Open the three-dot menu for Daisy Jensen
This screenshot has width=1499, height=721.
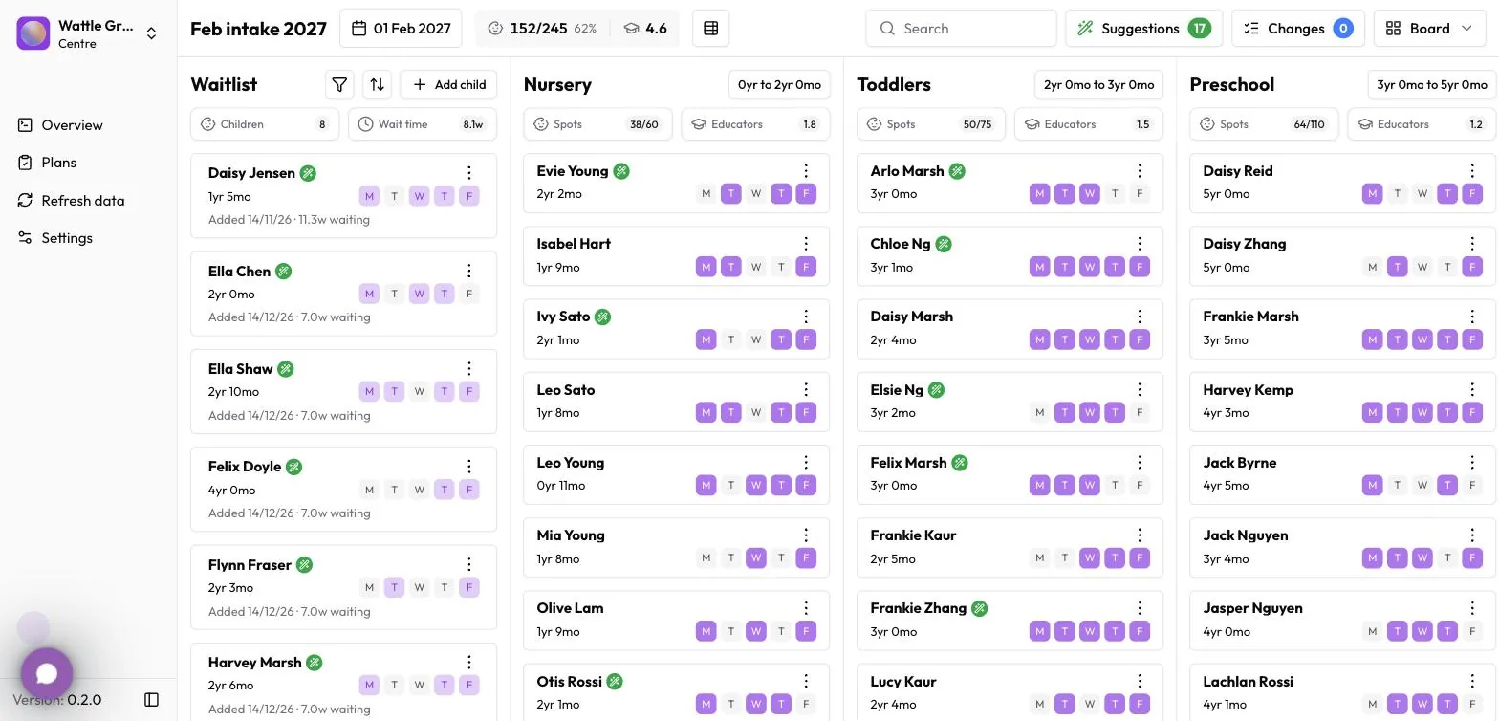[469, 173]
